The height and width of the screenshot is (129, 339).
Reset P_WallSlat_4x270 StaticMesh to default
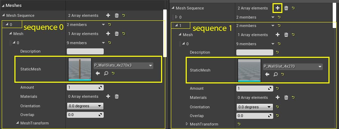click(283, 74)
